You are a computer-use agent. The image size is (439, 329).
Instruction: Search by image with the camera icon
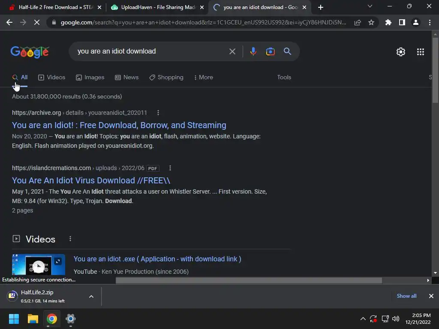(271, 51)
